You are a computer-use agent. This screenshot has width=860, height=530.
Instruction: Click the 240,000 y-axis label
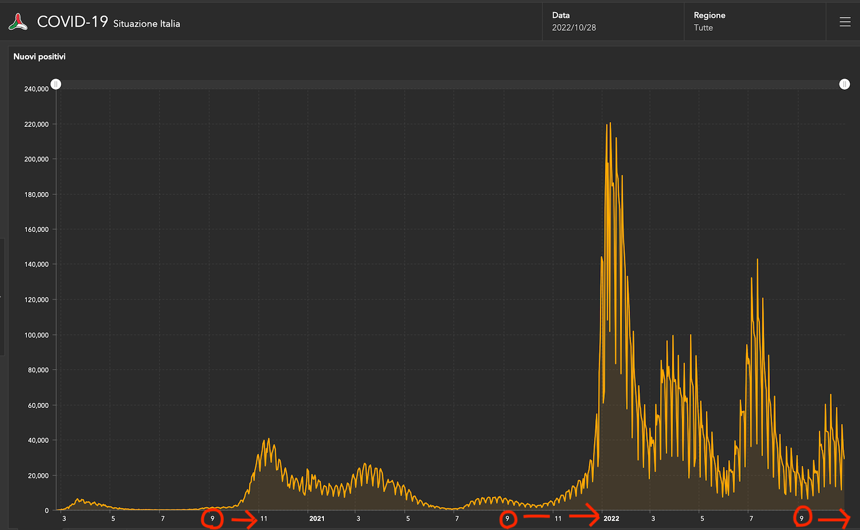click(x=36, y=89)
